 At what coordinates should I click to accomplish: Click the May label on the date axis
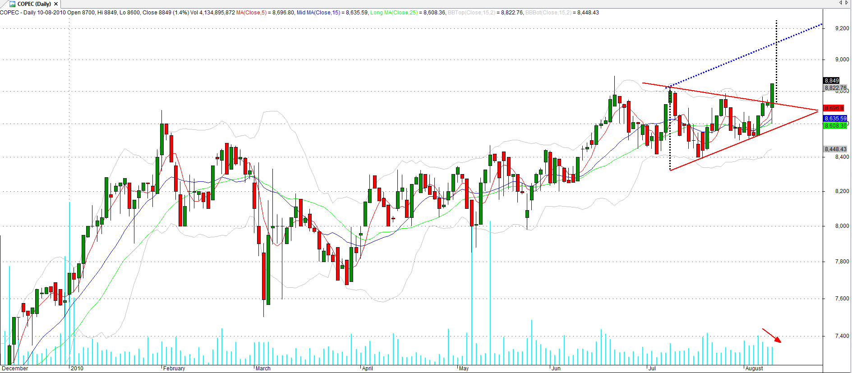tap(464, 368)
